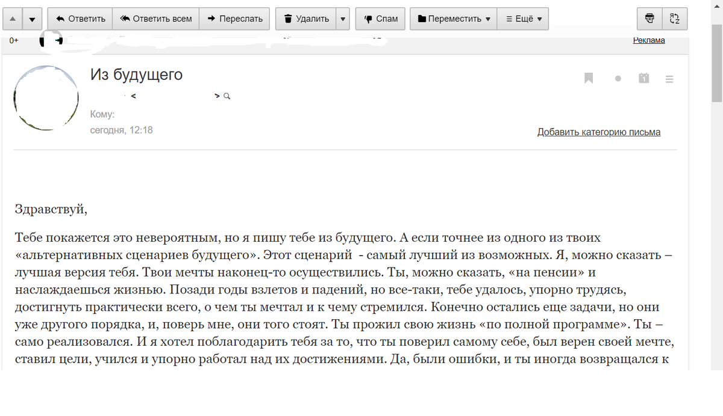Click Добавить категорию письма link
723x416 pixels.
[599, 132]
